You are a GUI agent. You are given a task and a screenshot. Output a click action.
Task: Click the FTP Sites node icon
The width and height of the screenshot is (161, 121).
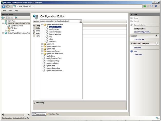click(9, 28)
